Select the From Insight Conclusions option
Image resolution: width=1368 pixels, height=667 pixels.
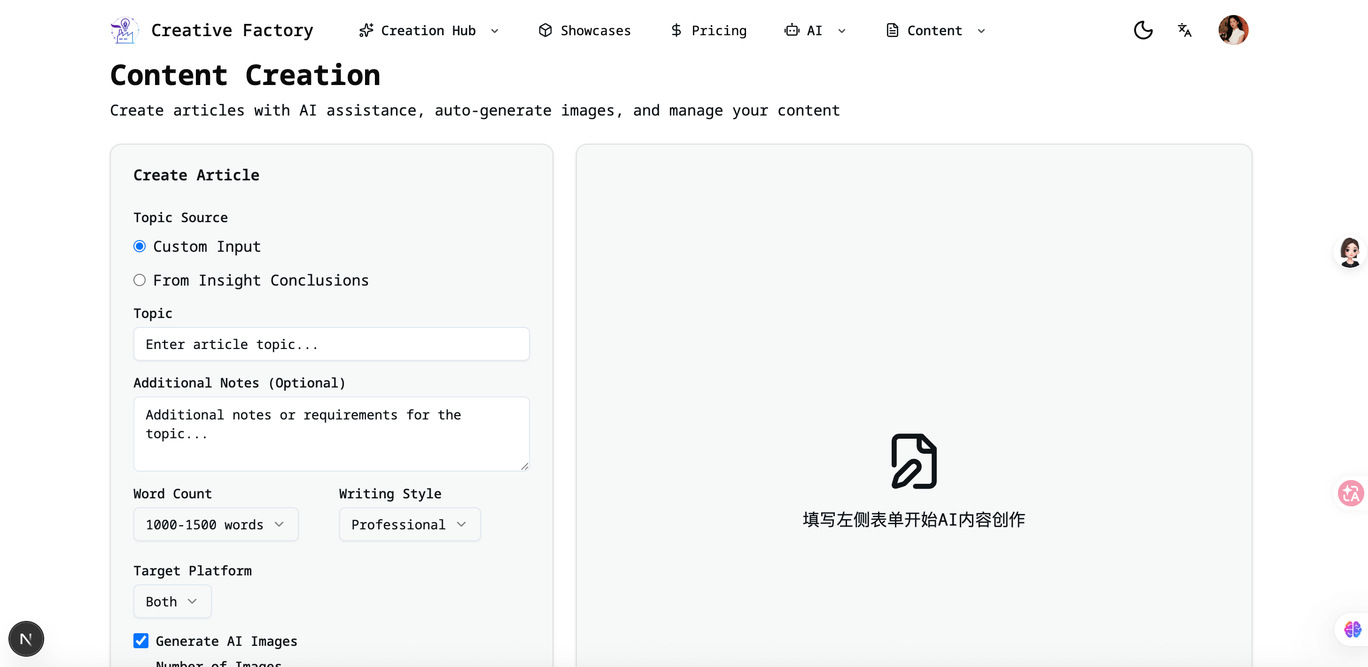[140, 280]
